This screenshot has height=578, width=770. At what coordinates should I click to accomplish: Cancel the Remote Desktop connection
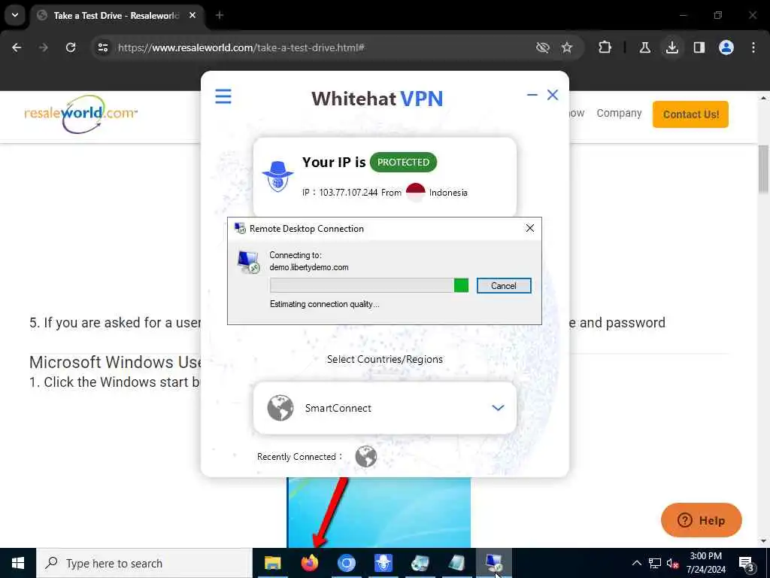coord(503,285)
